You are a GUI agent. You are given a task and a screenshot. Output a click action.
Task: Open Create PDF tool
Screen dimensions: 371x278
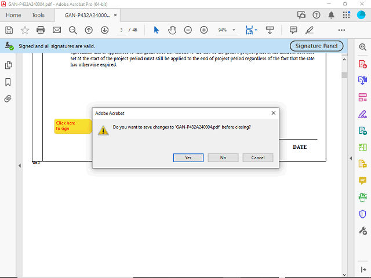click(x=362, y=64)
